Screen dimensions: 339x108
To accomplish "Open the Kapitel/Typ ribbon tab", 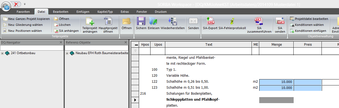I will tap(105, 12).
